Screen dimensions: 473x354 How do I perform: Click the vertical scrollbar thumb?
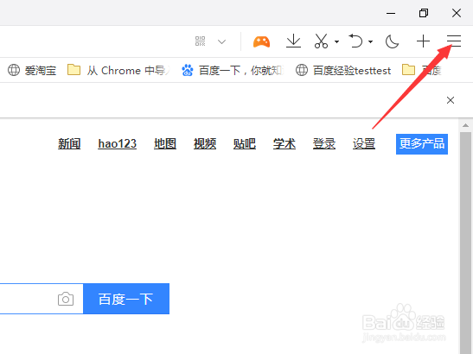point(465,243)
